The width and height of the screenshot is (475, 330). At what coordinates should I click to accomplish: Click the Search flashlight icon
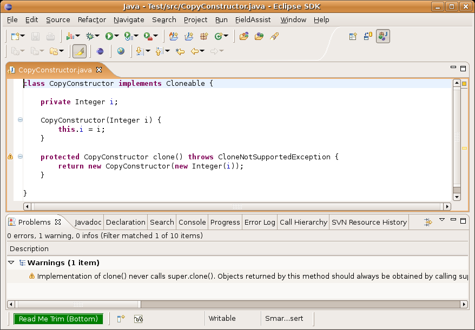274,37
